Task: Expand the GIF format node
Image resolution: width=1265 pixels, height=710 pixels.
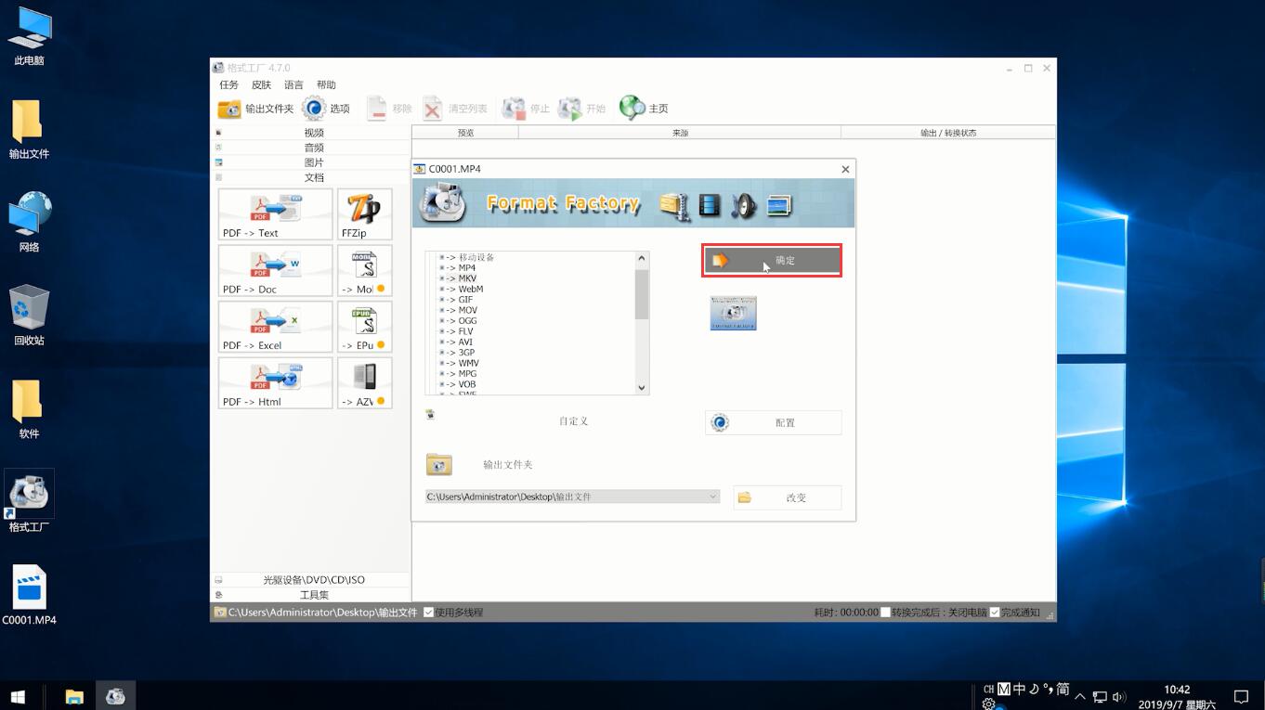Action: coord(442,300)
